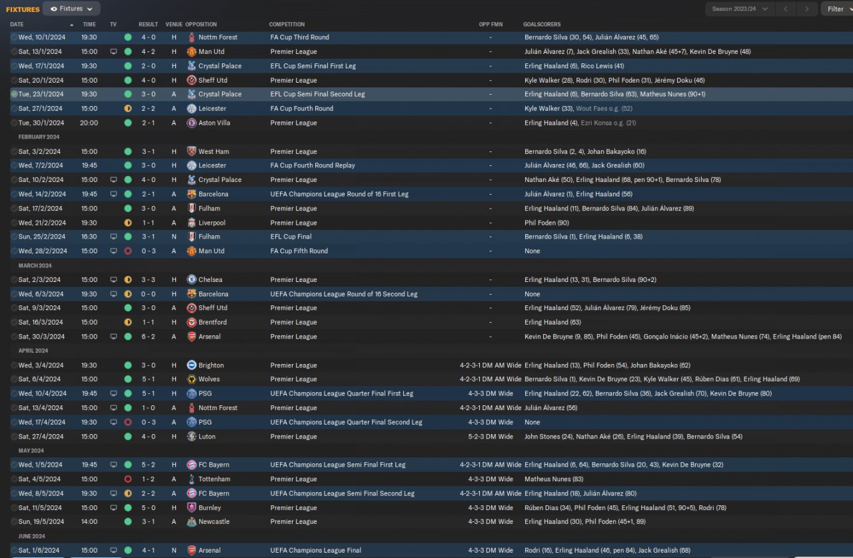Click the Nottm Forest badge on 10/1/2024

click(192, 37)
